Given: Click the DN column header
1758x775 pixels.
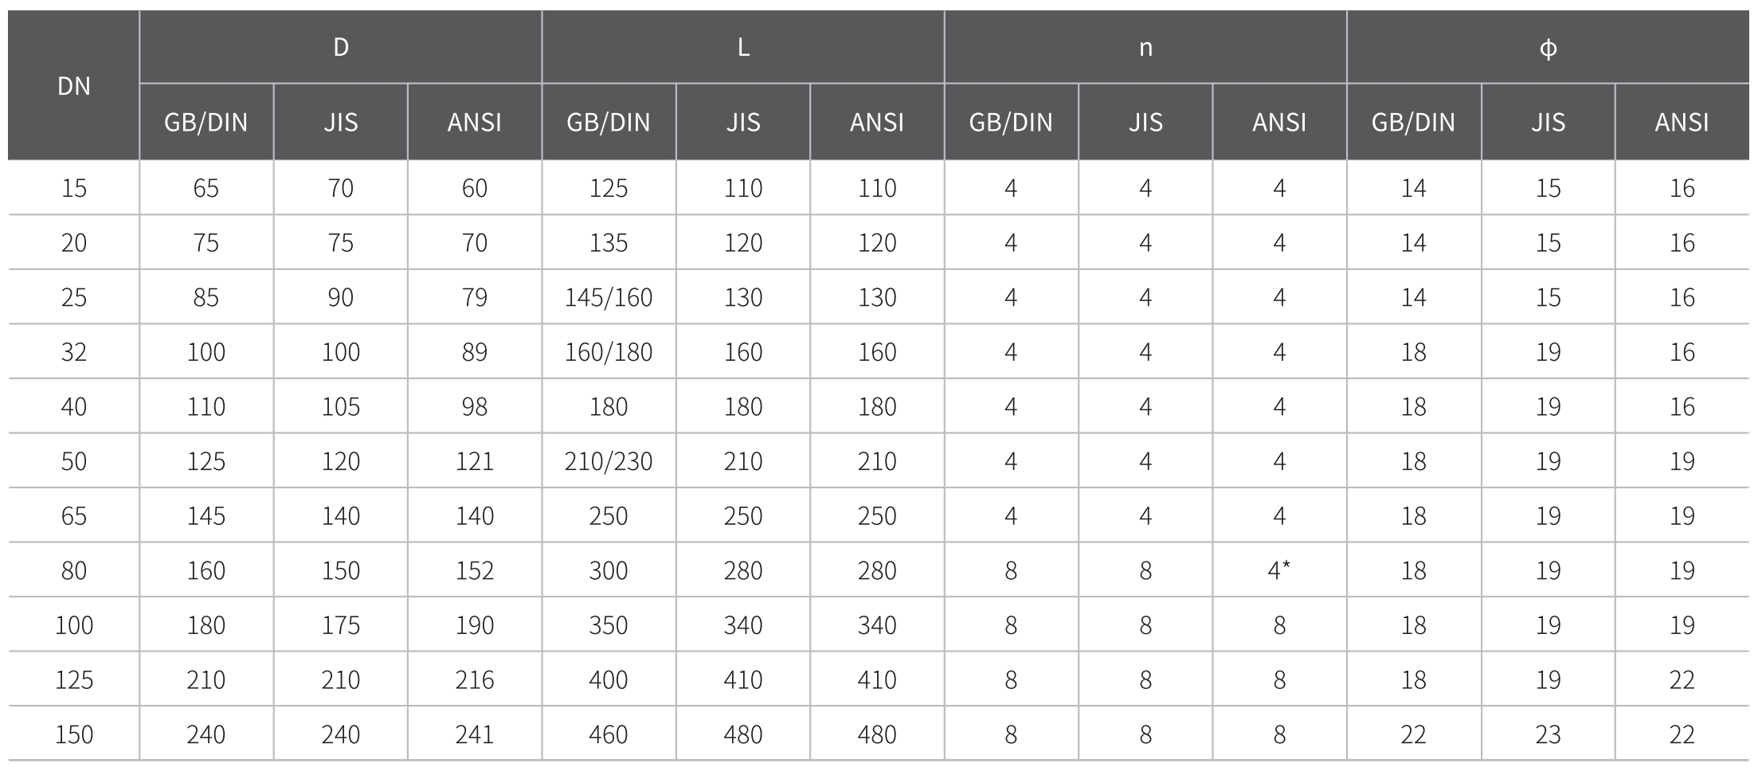Looking at the screenshot, I should coord(74,85).
